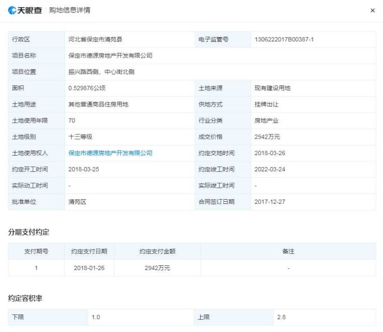Click the supply method value 挂牌出让
The image size is (383, 332).
tap(267, 104)
